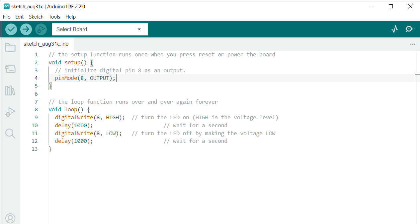Click the Verify sketch button
Screen dimensions: 420x224
coord(11,29)
